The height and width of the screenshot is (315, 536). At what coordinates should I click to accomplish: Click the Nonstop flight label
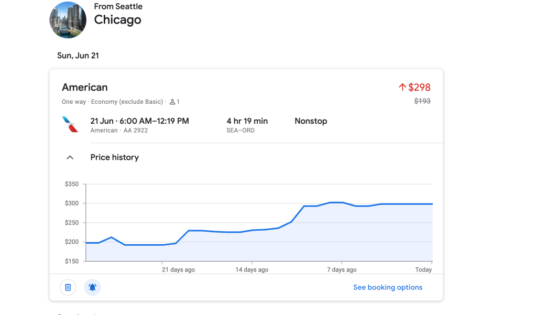click(x=311, y=121)
